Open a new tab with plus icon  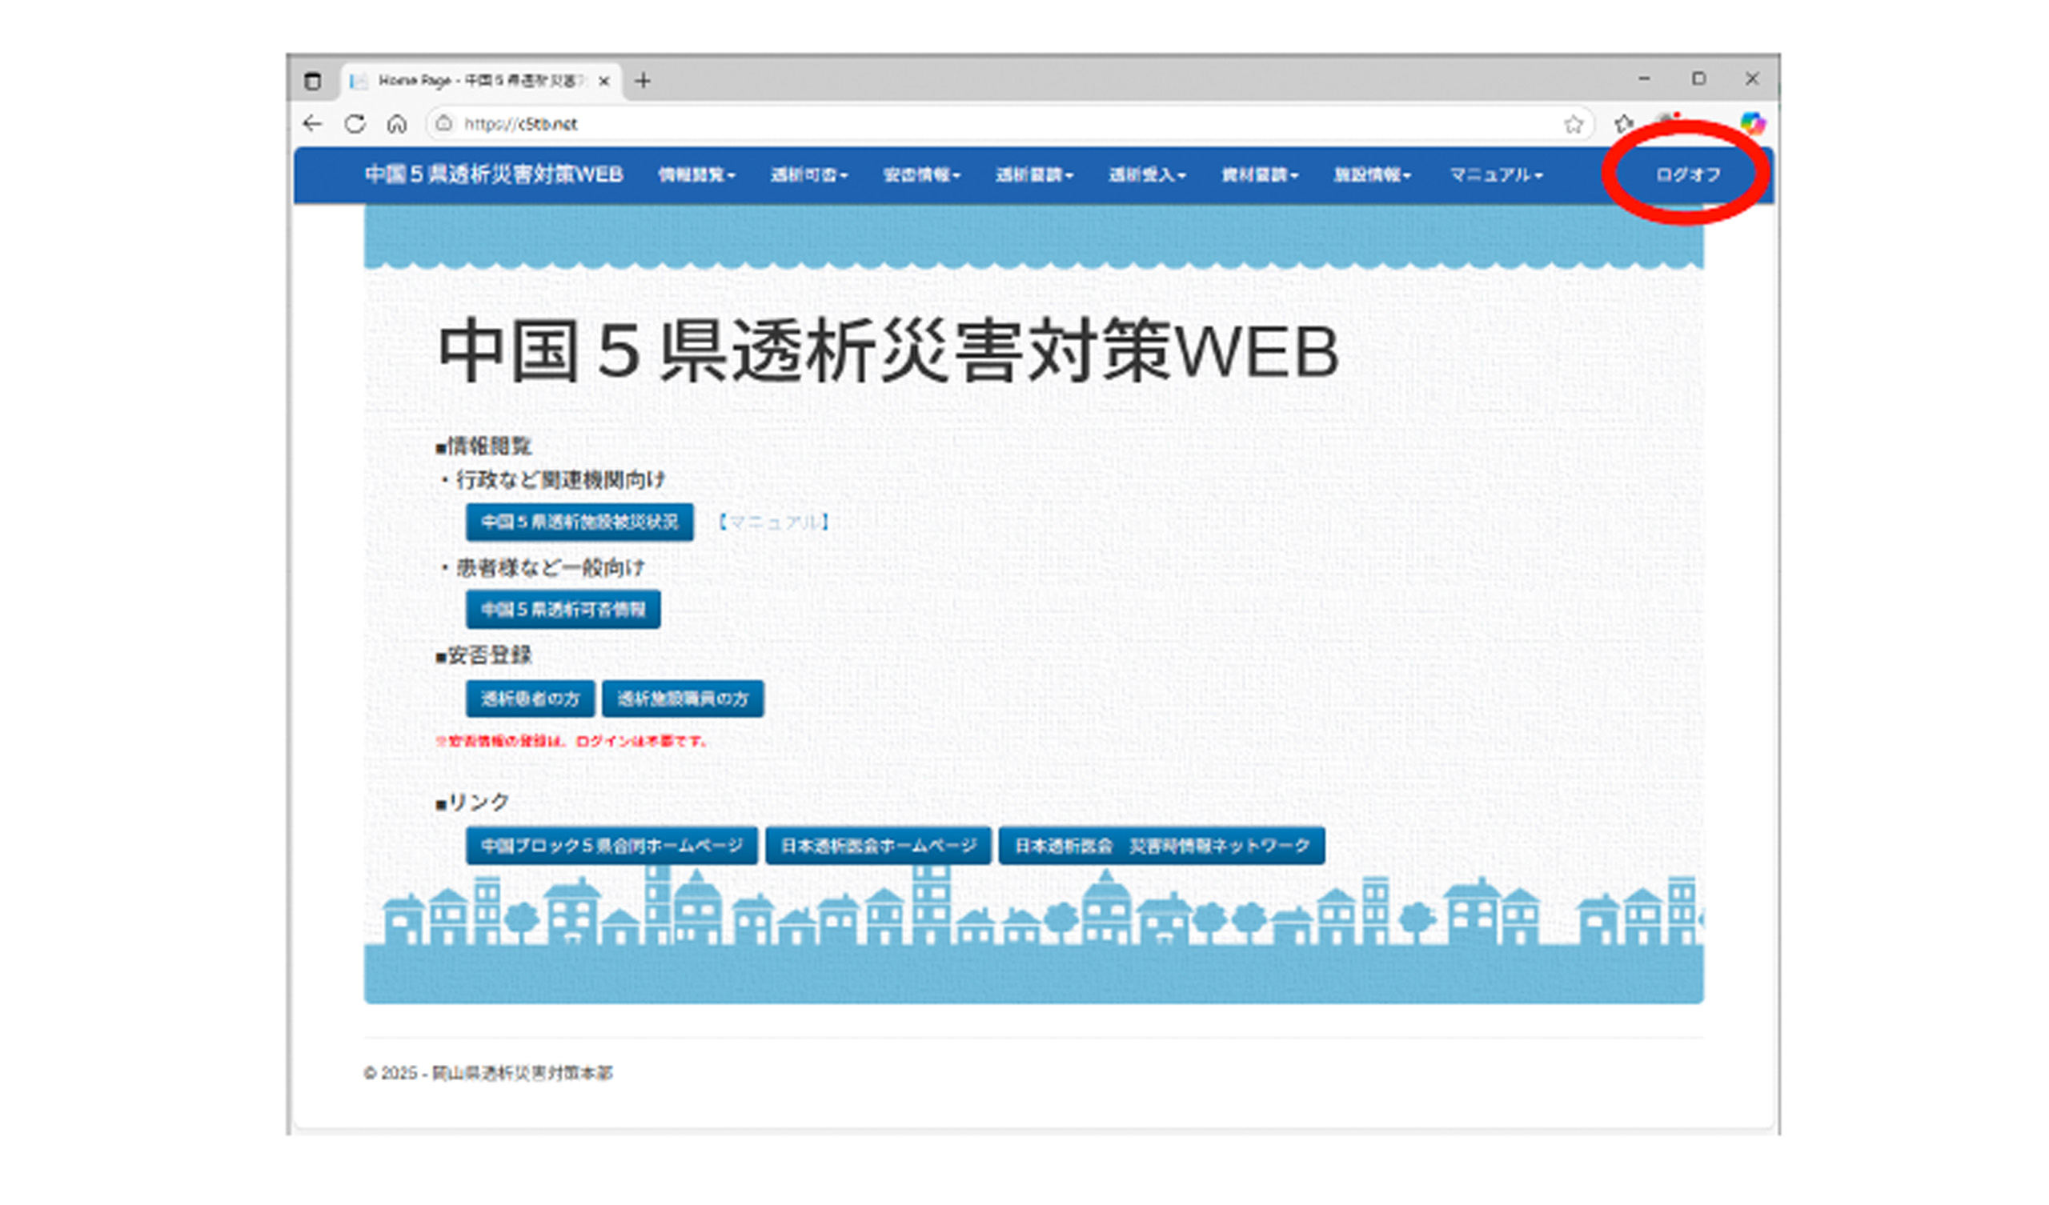643,81
